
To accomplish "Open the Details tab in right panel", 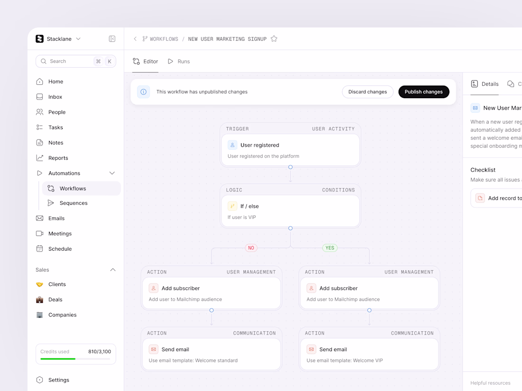I will point(485,84).
